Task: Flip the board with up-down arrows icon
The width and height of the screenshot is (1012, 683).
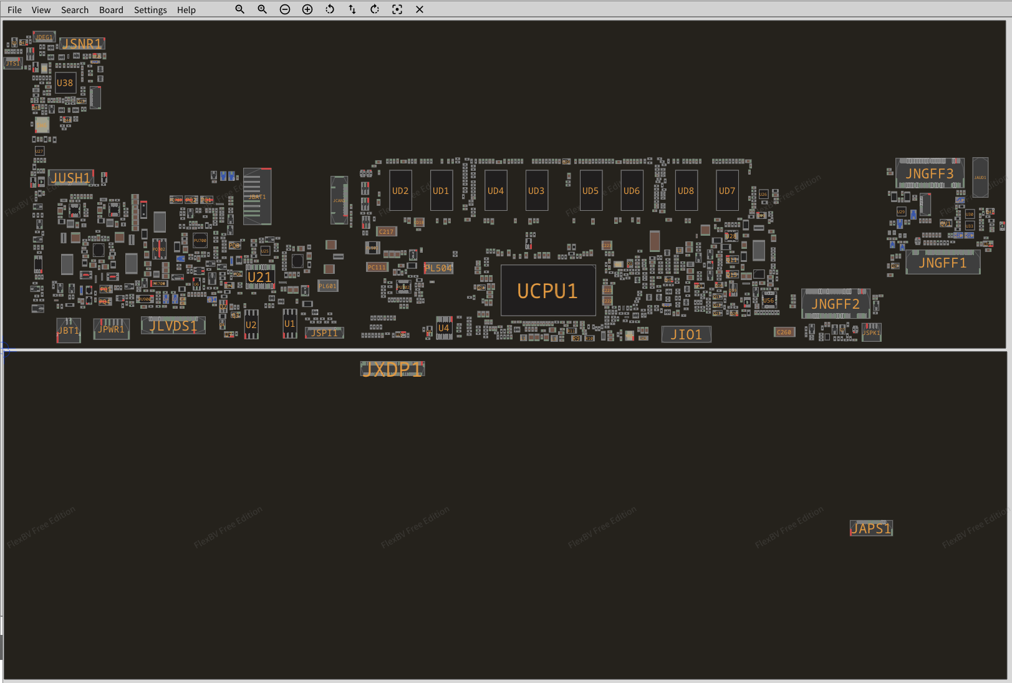Action: (x=352, y=9)
